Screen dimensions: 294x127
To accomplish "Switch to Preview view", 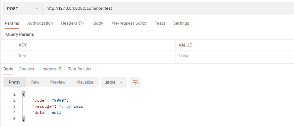I will click(58, 82).
